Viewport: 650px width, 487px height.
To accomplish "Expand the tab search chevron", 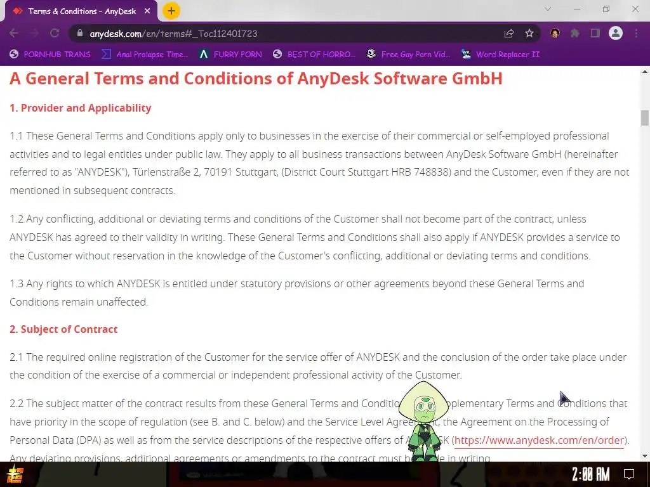I will [x=548, y=9].
